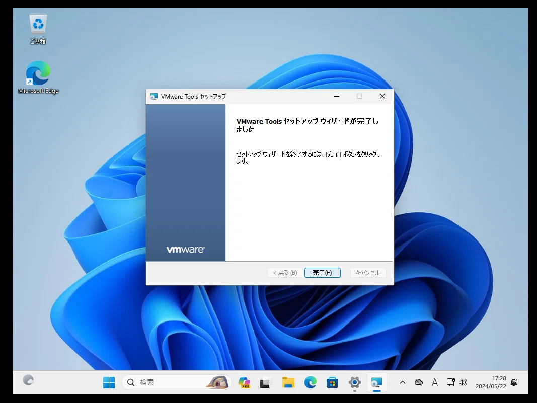
Task: Open the network status tray icon
Action: (451, 382)
